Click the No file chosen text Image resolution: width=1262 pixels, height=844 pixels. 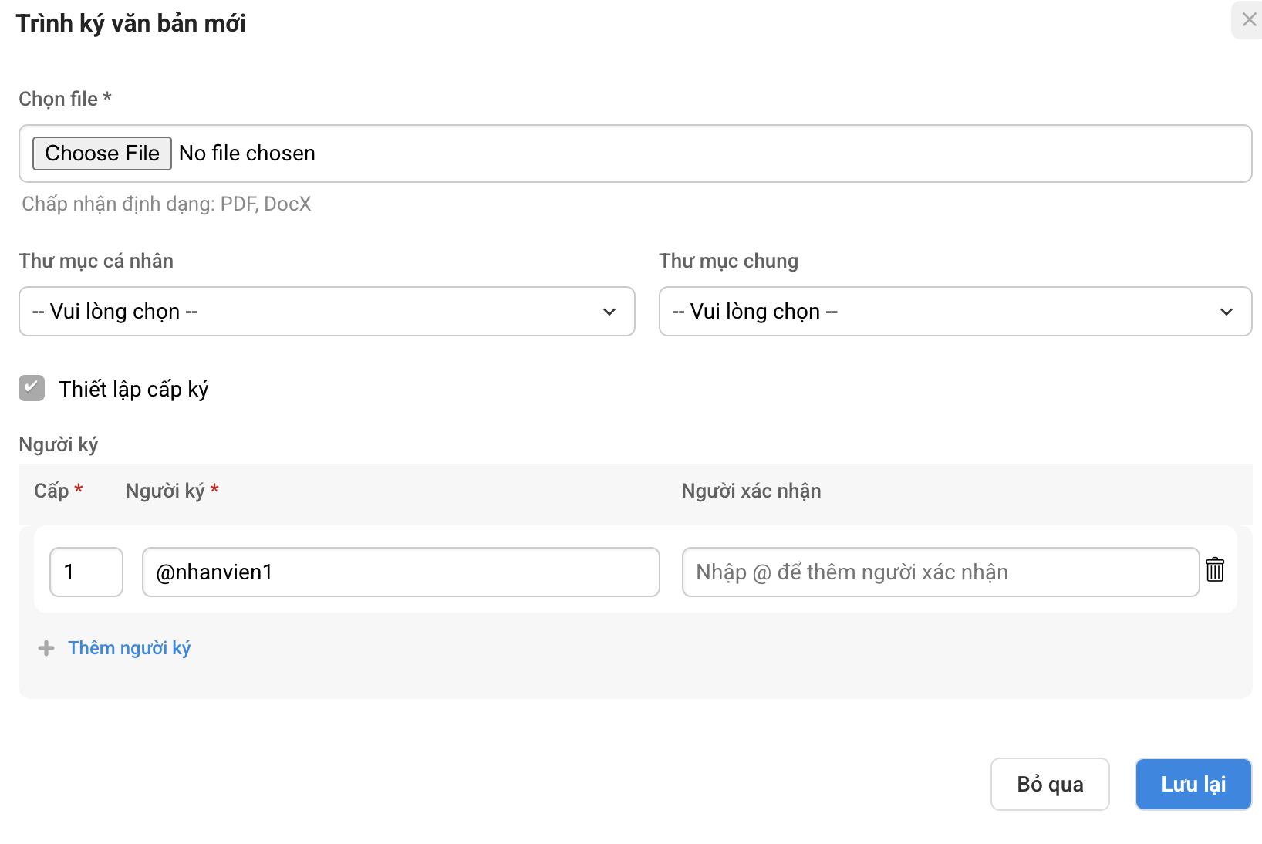pyautogui.click(x=247, y=154)
